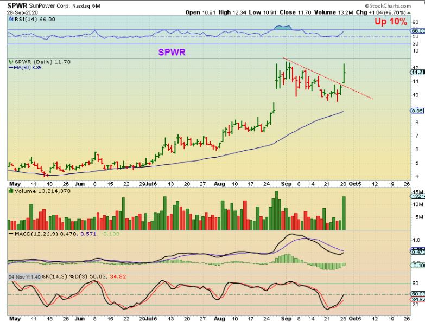Click the Jun label on price chart date axis
Screen dimensions: 425x322
[80, 184]
